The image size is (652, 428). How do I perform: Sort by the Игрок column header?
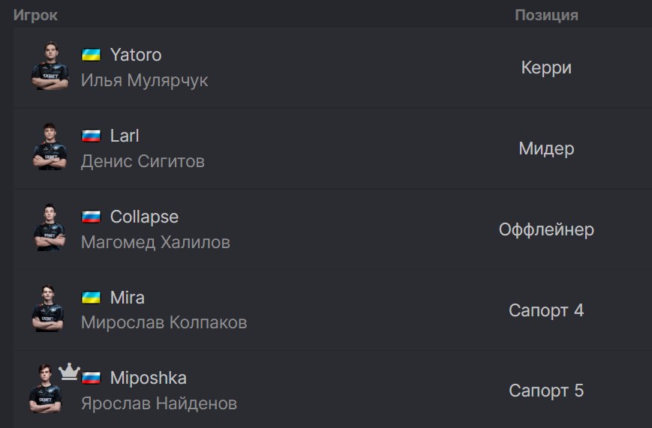(x=35, y=15)
